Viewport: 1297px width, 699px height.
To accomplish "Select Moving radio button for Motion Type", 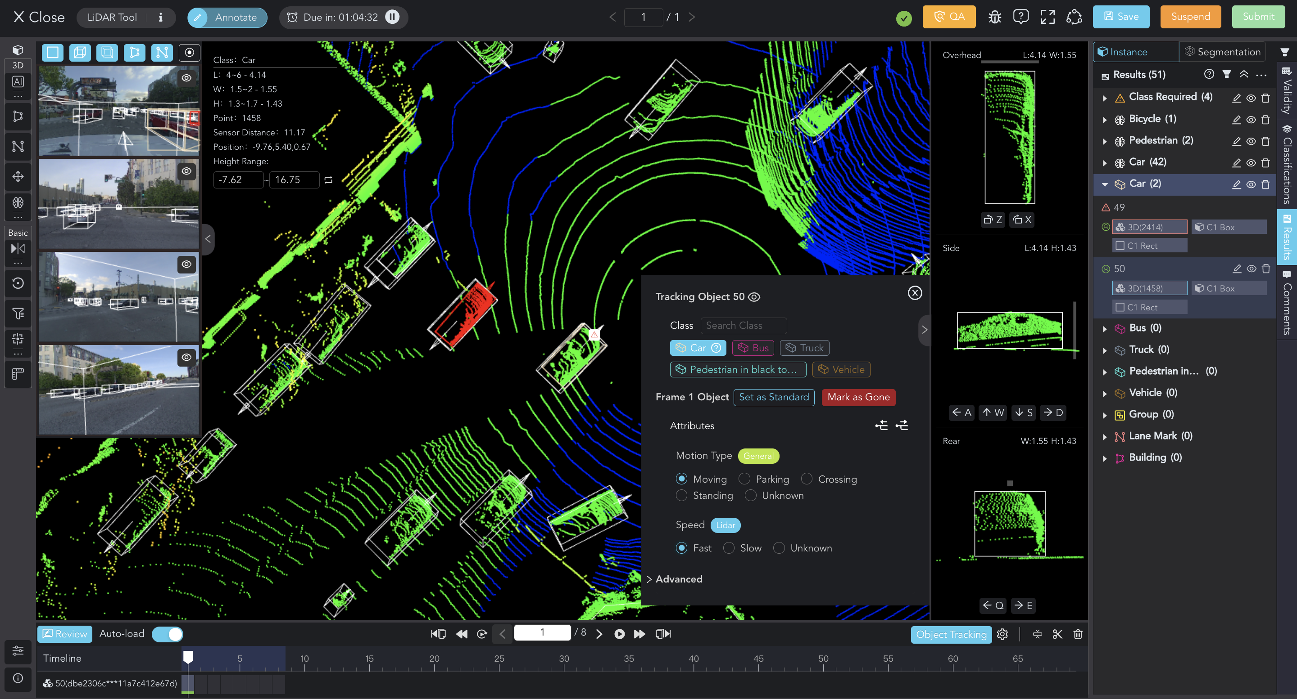I will (682, 479).
